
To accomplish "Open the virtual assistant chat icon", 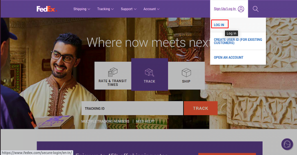I will tap(287, 144).
